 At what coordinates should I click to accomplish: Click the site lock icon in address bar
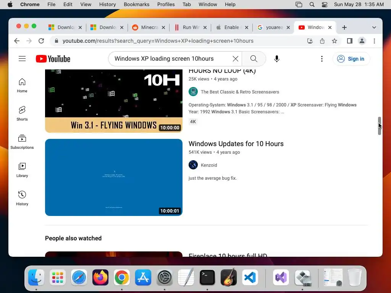coord(57,41)
